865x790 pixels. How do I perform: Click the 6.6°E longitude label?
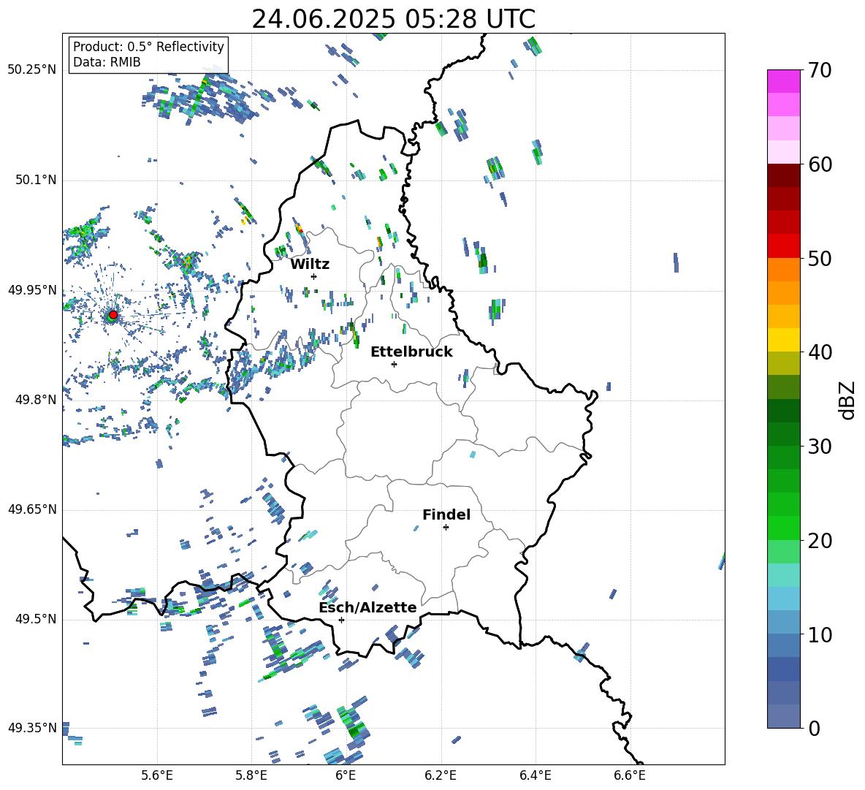pyautogui.click(x=630, y=776)
